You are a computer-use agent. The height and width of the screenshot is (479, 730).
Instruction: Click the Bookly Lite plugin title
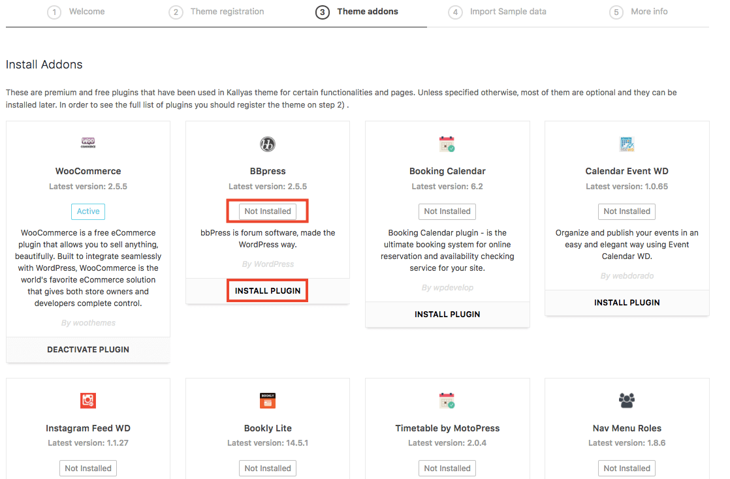pos(268,428)
